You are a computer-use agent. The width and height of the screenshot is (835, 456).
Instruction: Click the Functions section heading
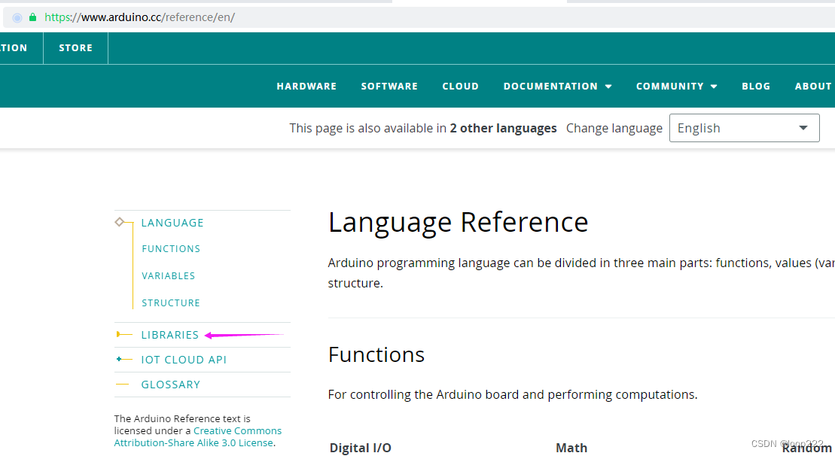376,355
